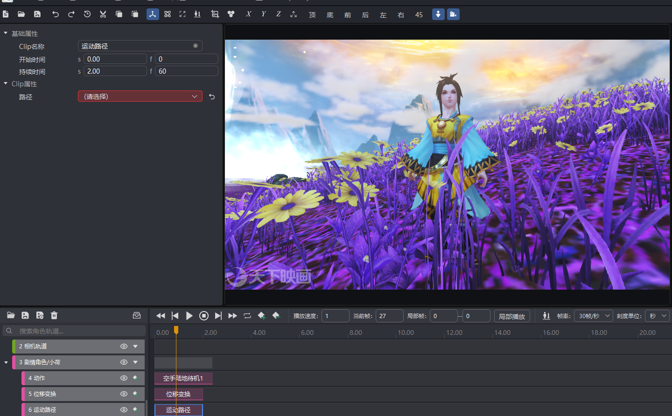Viewport: 672px width, 416px height.
Task: Edit the Clip名称 text field
Action: (x=140, y=46)
